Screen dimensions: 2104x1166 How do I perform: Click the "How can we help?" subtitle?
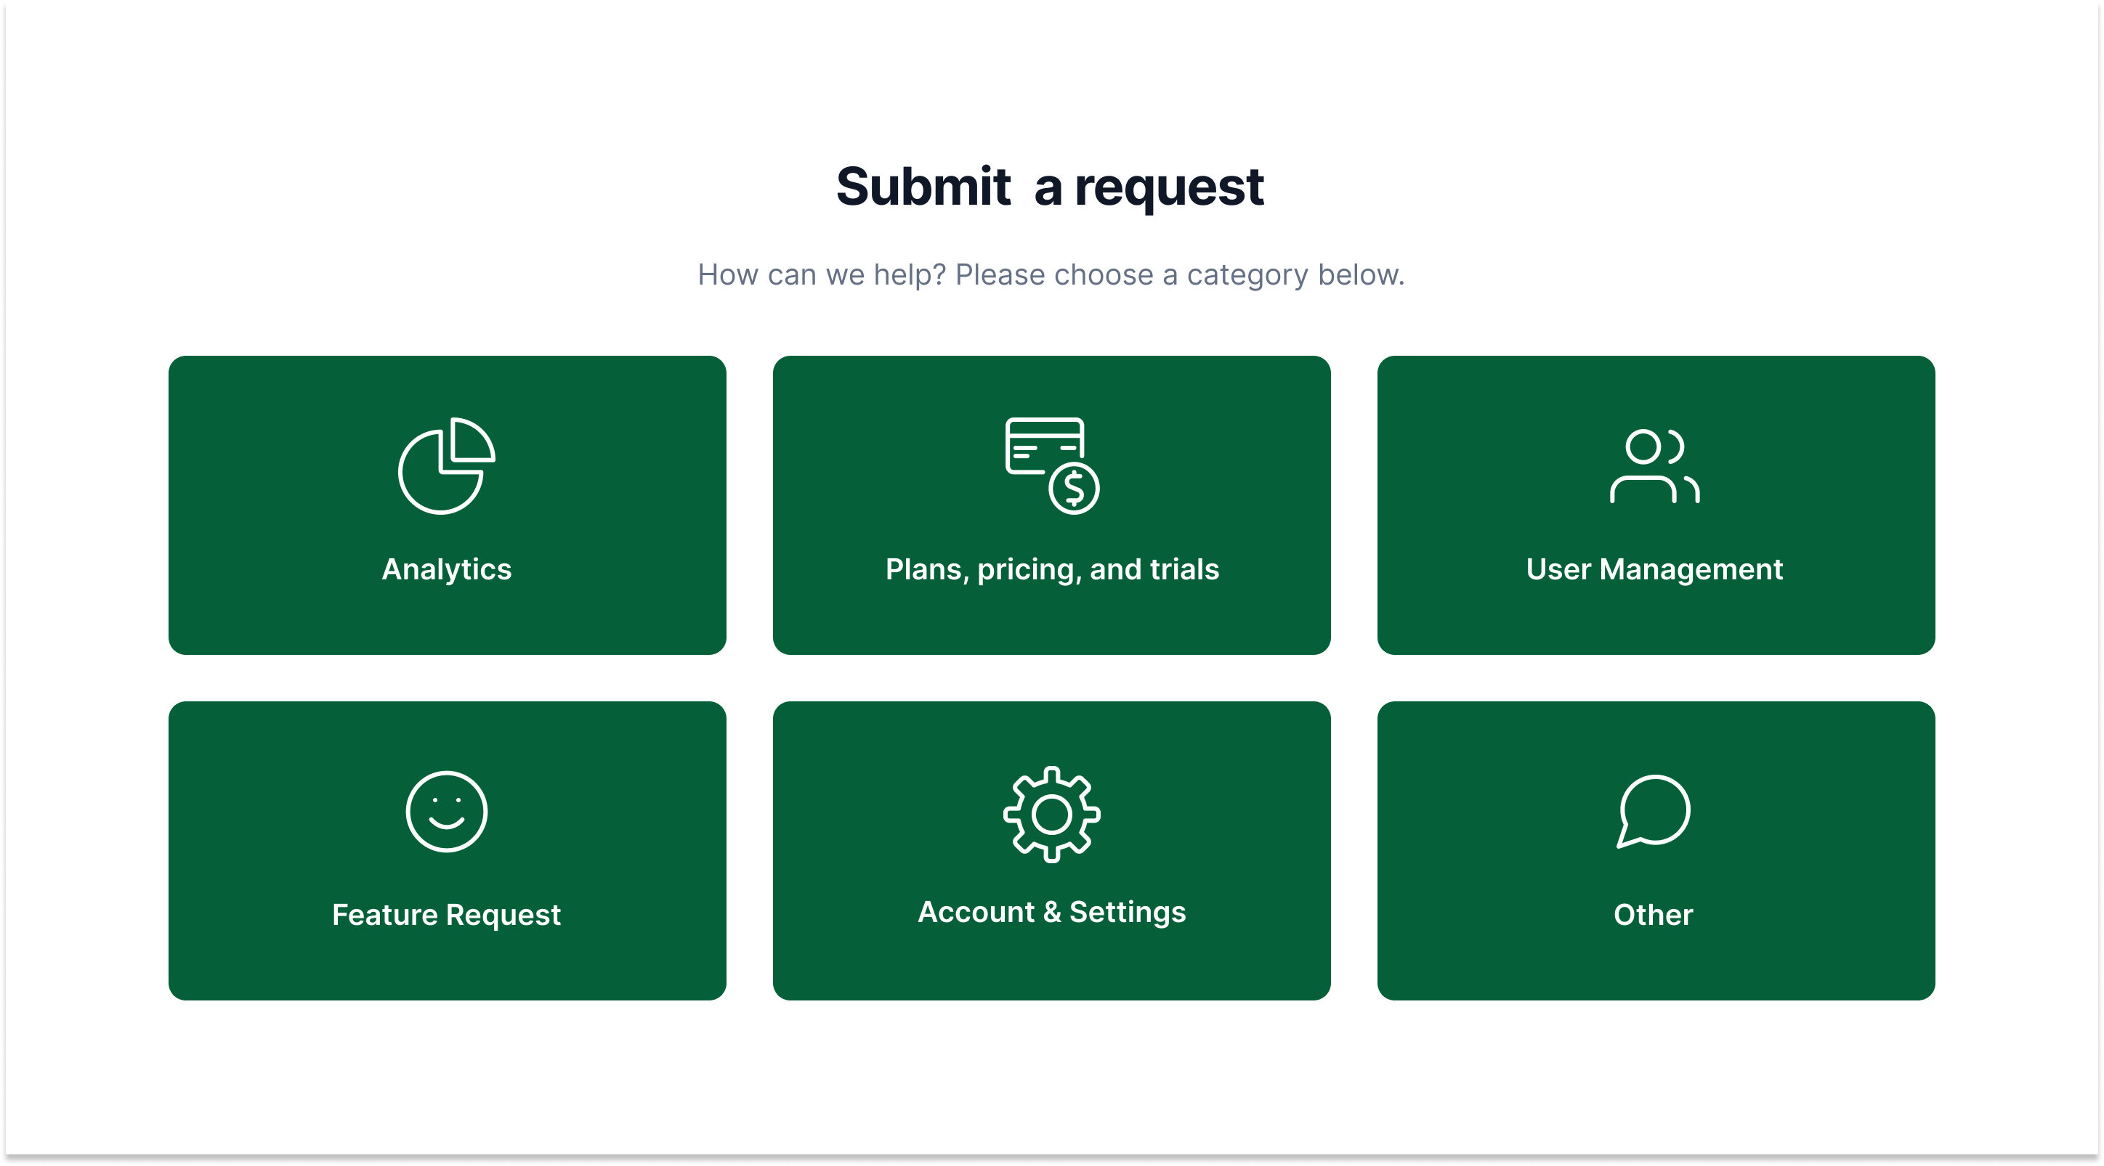pos(1051,275)
